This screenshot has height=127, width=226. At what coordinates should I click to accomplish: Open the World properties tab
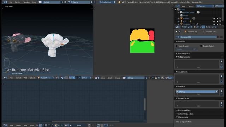click(191, 27)
